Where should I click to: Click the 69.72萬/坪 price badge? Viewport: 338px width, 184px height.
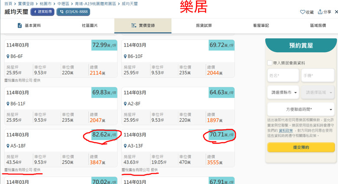tap(221, 45)
